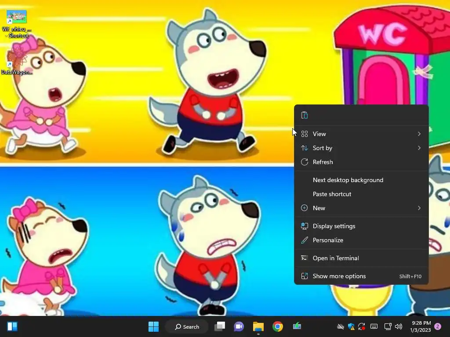Viewport: 450px width, 337px height.
Task: Choose Personalize from the menu
Action: point(361,240)
